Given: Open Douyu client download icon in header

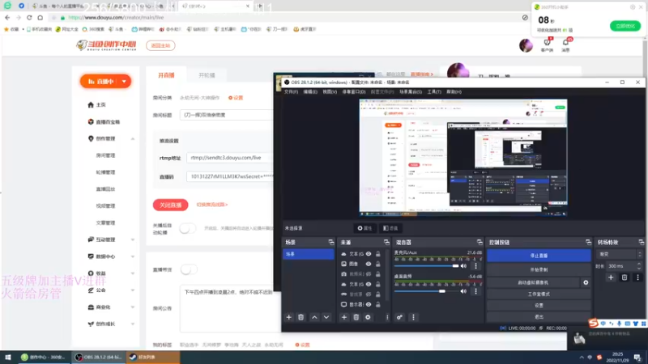Looking at the screenshot, I should click(548, 42).
